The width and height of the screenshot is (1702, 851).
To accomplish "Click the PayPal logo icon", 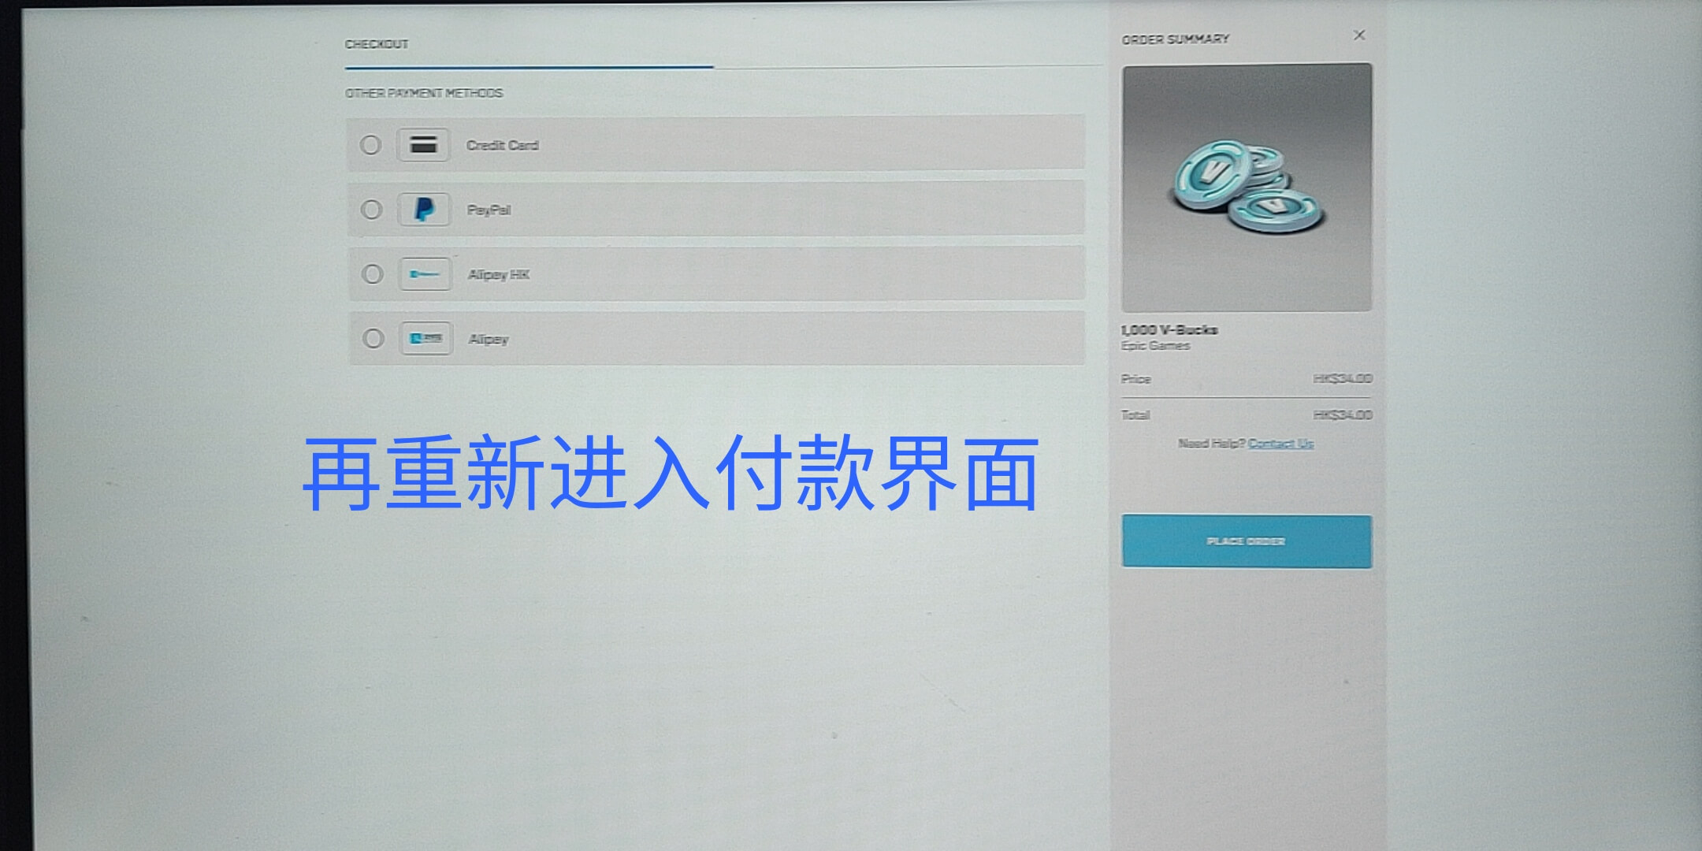I will click(424, 210).
